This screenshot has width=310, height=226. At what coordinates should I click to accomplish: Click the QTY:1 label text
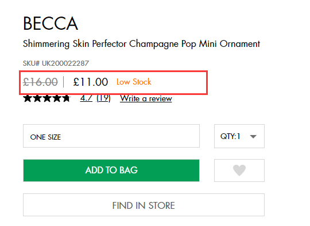(x=230, y=136)
